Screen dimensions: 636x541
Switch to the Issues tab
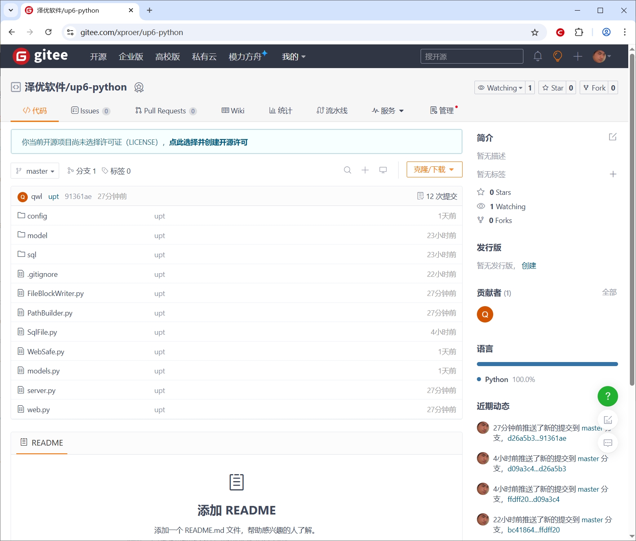click(x=91, y=111)
